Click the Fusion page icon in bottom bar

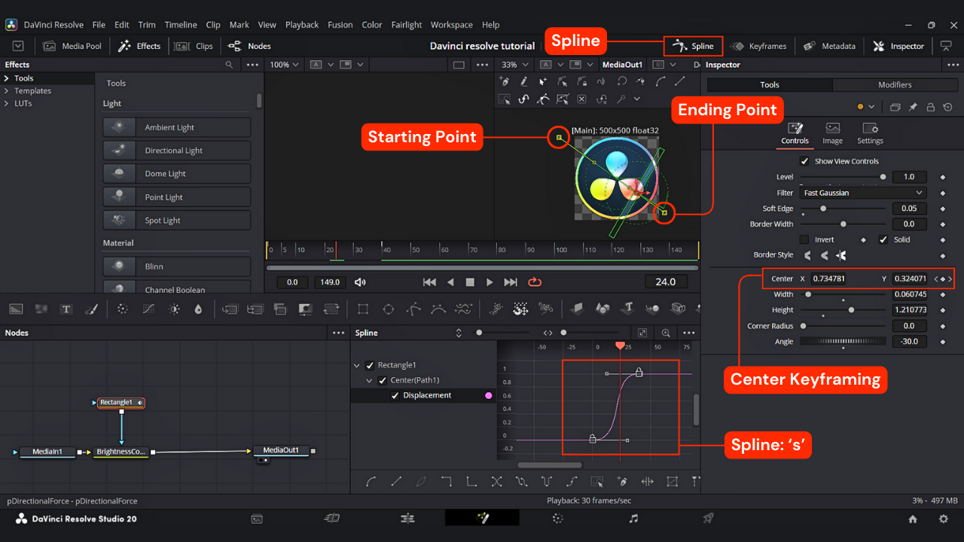[482, 518]
